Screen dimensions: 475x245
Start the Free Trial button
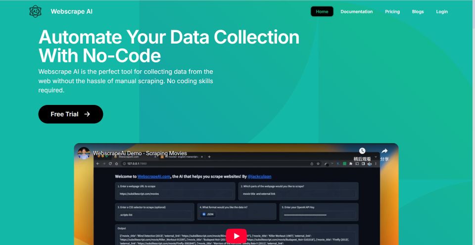(71, 114)
